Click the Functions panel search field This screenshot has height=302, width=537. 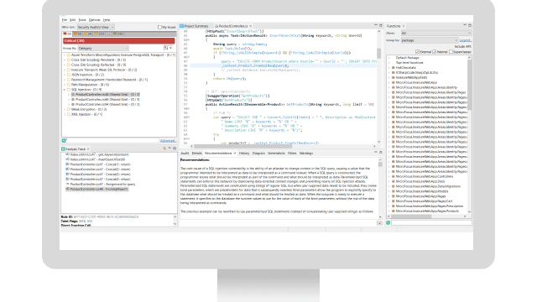pyautogui.click(x=431, y=222)
